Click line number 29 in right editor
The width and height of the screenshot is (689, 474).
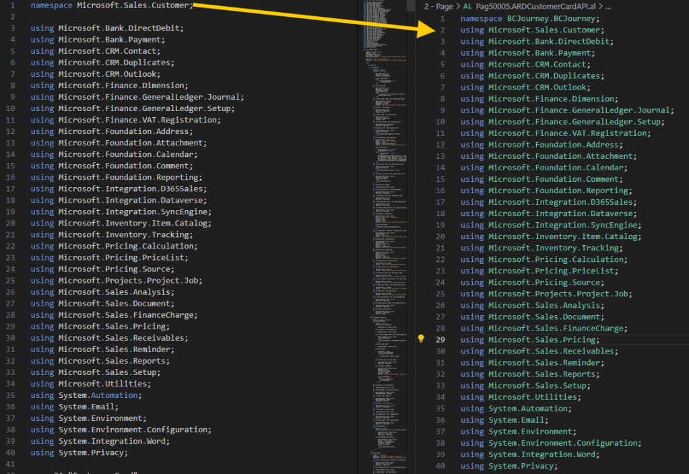(x=440, y=339)
